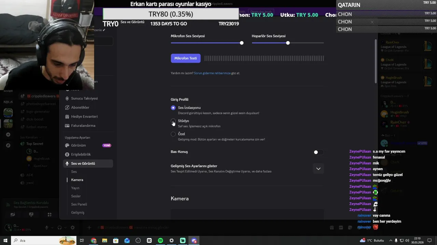Jump to Sesler subsection

[x=76, y=196]
